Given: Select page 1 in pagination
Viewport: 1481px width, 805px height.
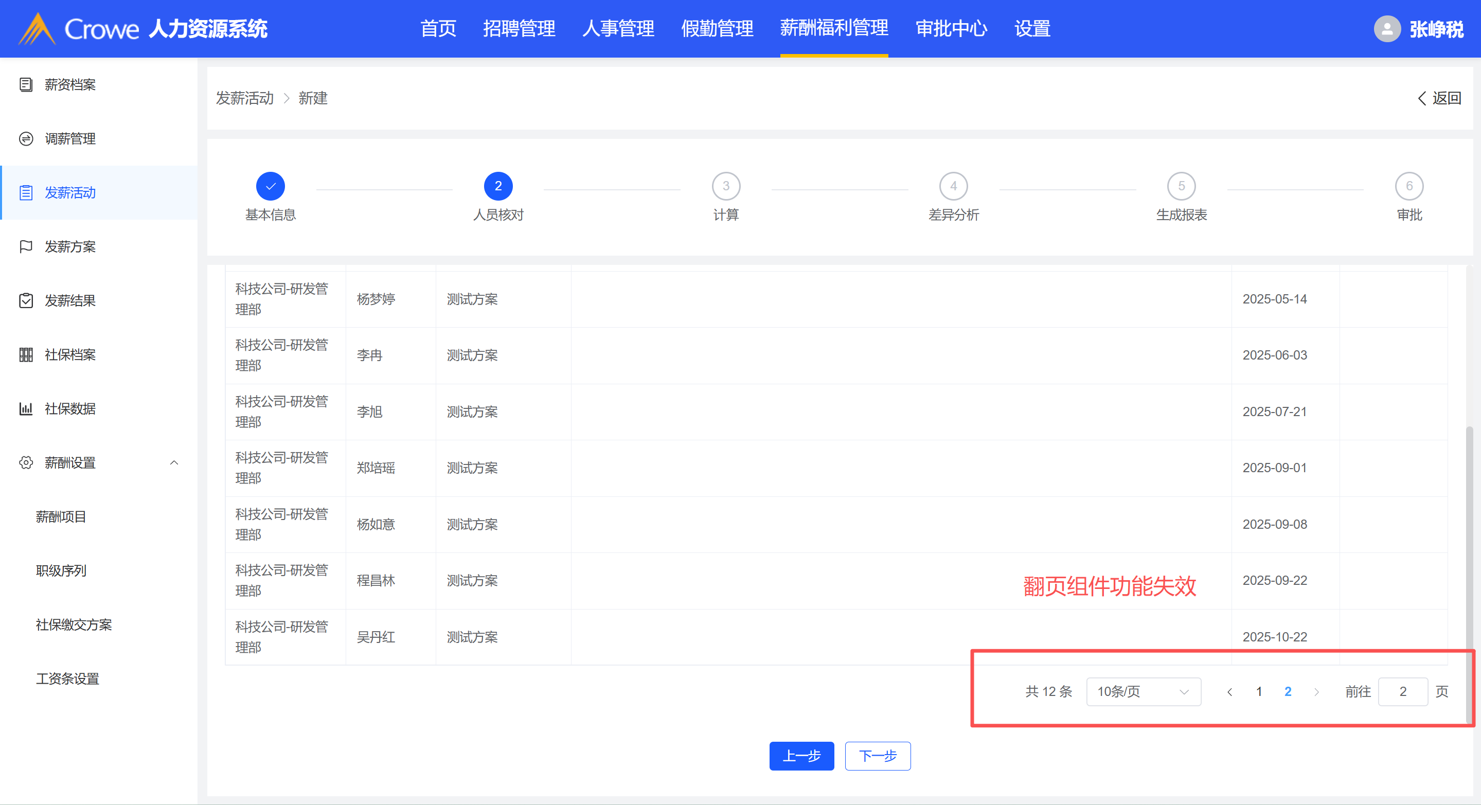Looking at the screenshot, I should click(1258, 692).
